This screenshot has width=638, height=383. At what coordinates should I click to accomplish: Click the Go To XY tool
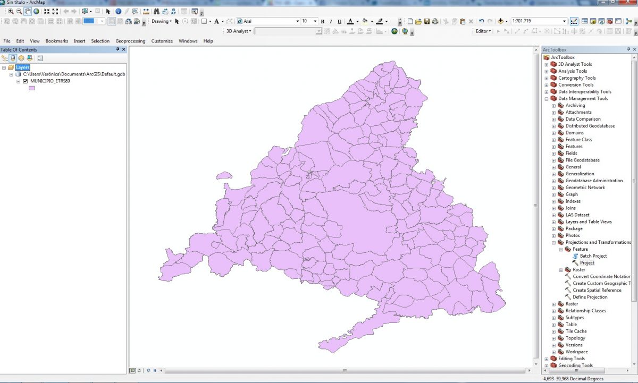(x=173, y=11)
